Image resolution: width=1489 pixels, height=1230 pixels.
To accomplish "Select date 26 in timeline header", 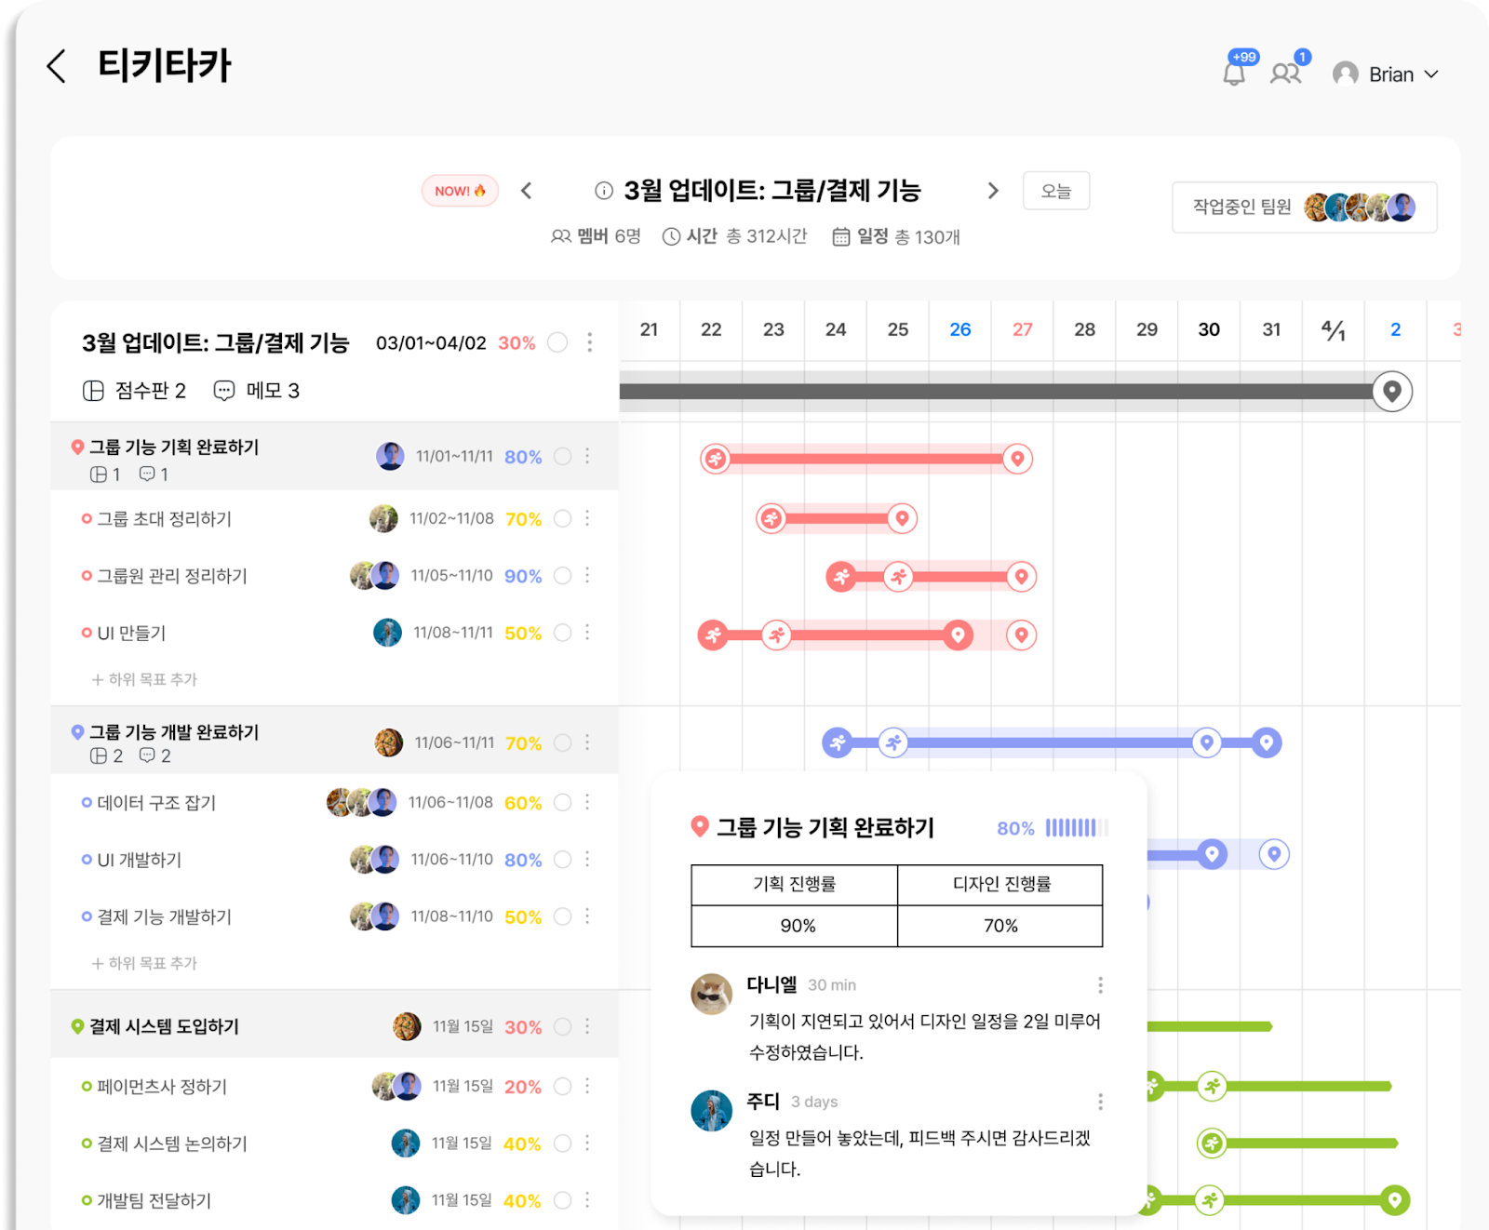I will (960, 329).
